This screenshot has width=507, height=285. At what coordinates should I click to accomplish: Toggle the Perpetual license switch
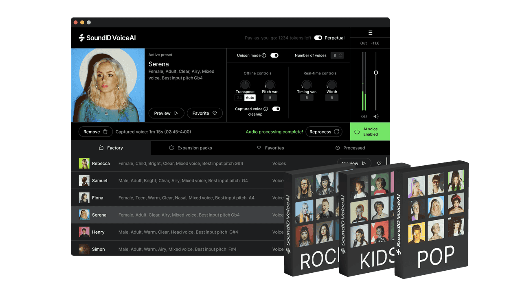click(318, 38)
